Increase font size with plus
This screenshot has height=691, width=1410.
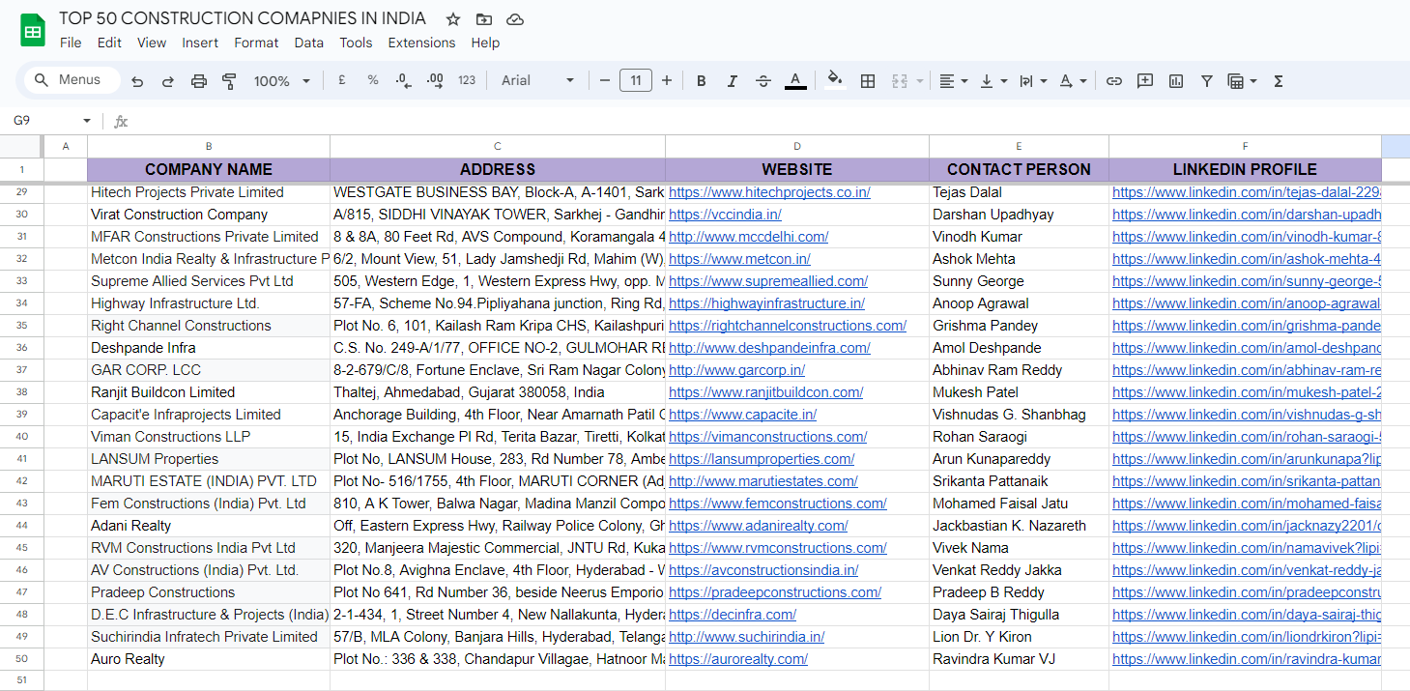click(x=667, y=81)
